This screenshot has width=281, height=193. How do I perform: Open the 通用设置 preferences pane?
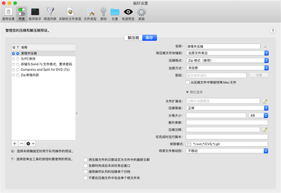pos(8,13)
